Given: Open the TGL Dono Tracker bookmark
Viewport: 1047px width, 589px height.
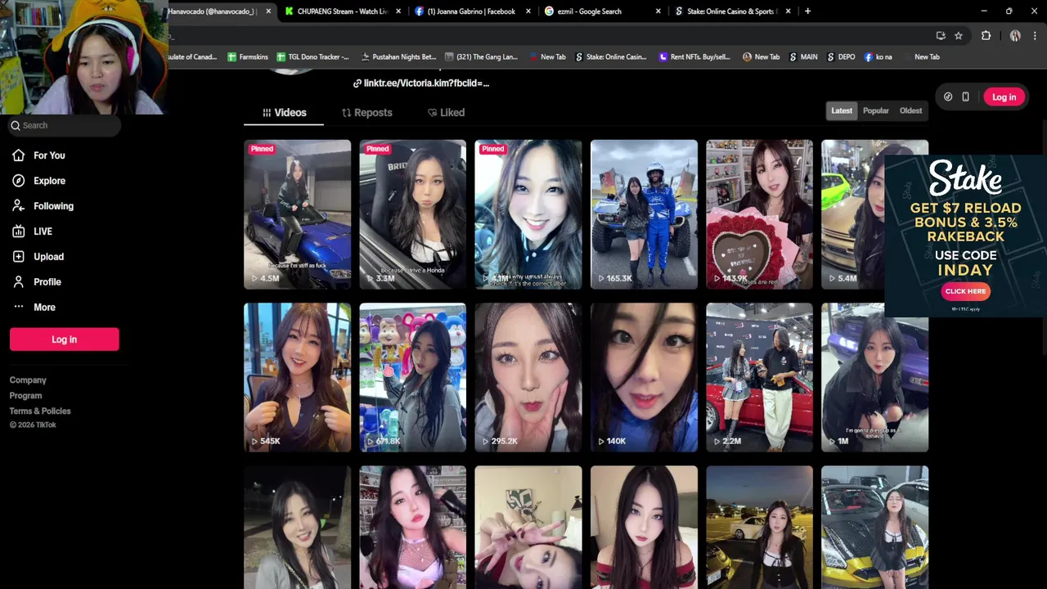Looking at the screenshot, I should pos(312,57).
